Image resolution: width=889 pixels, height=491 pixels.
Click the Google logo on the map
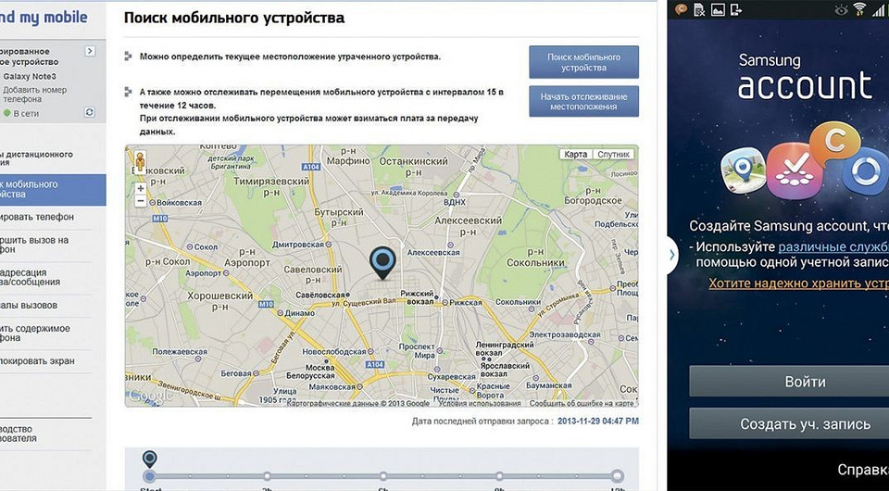(149, 396)
